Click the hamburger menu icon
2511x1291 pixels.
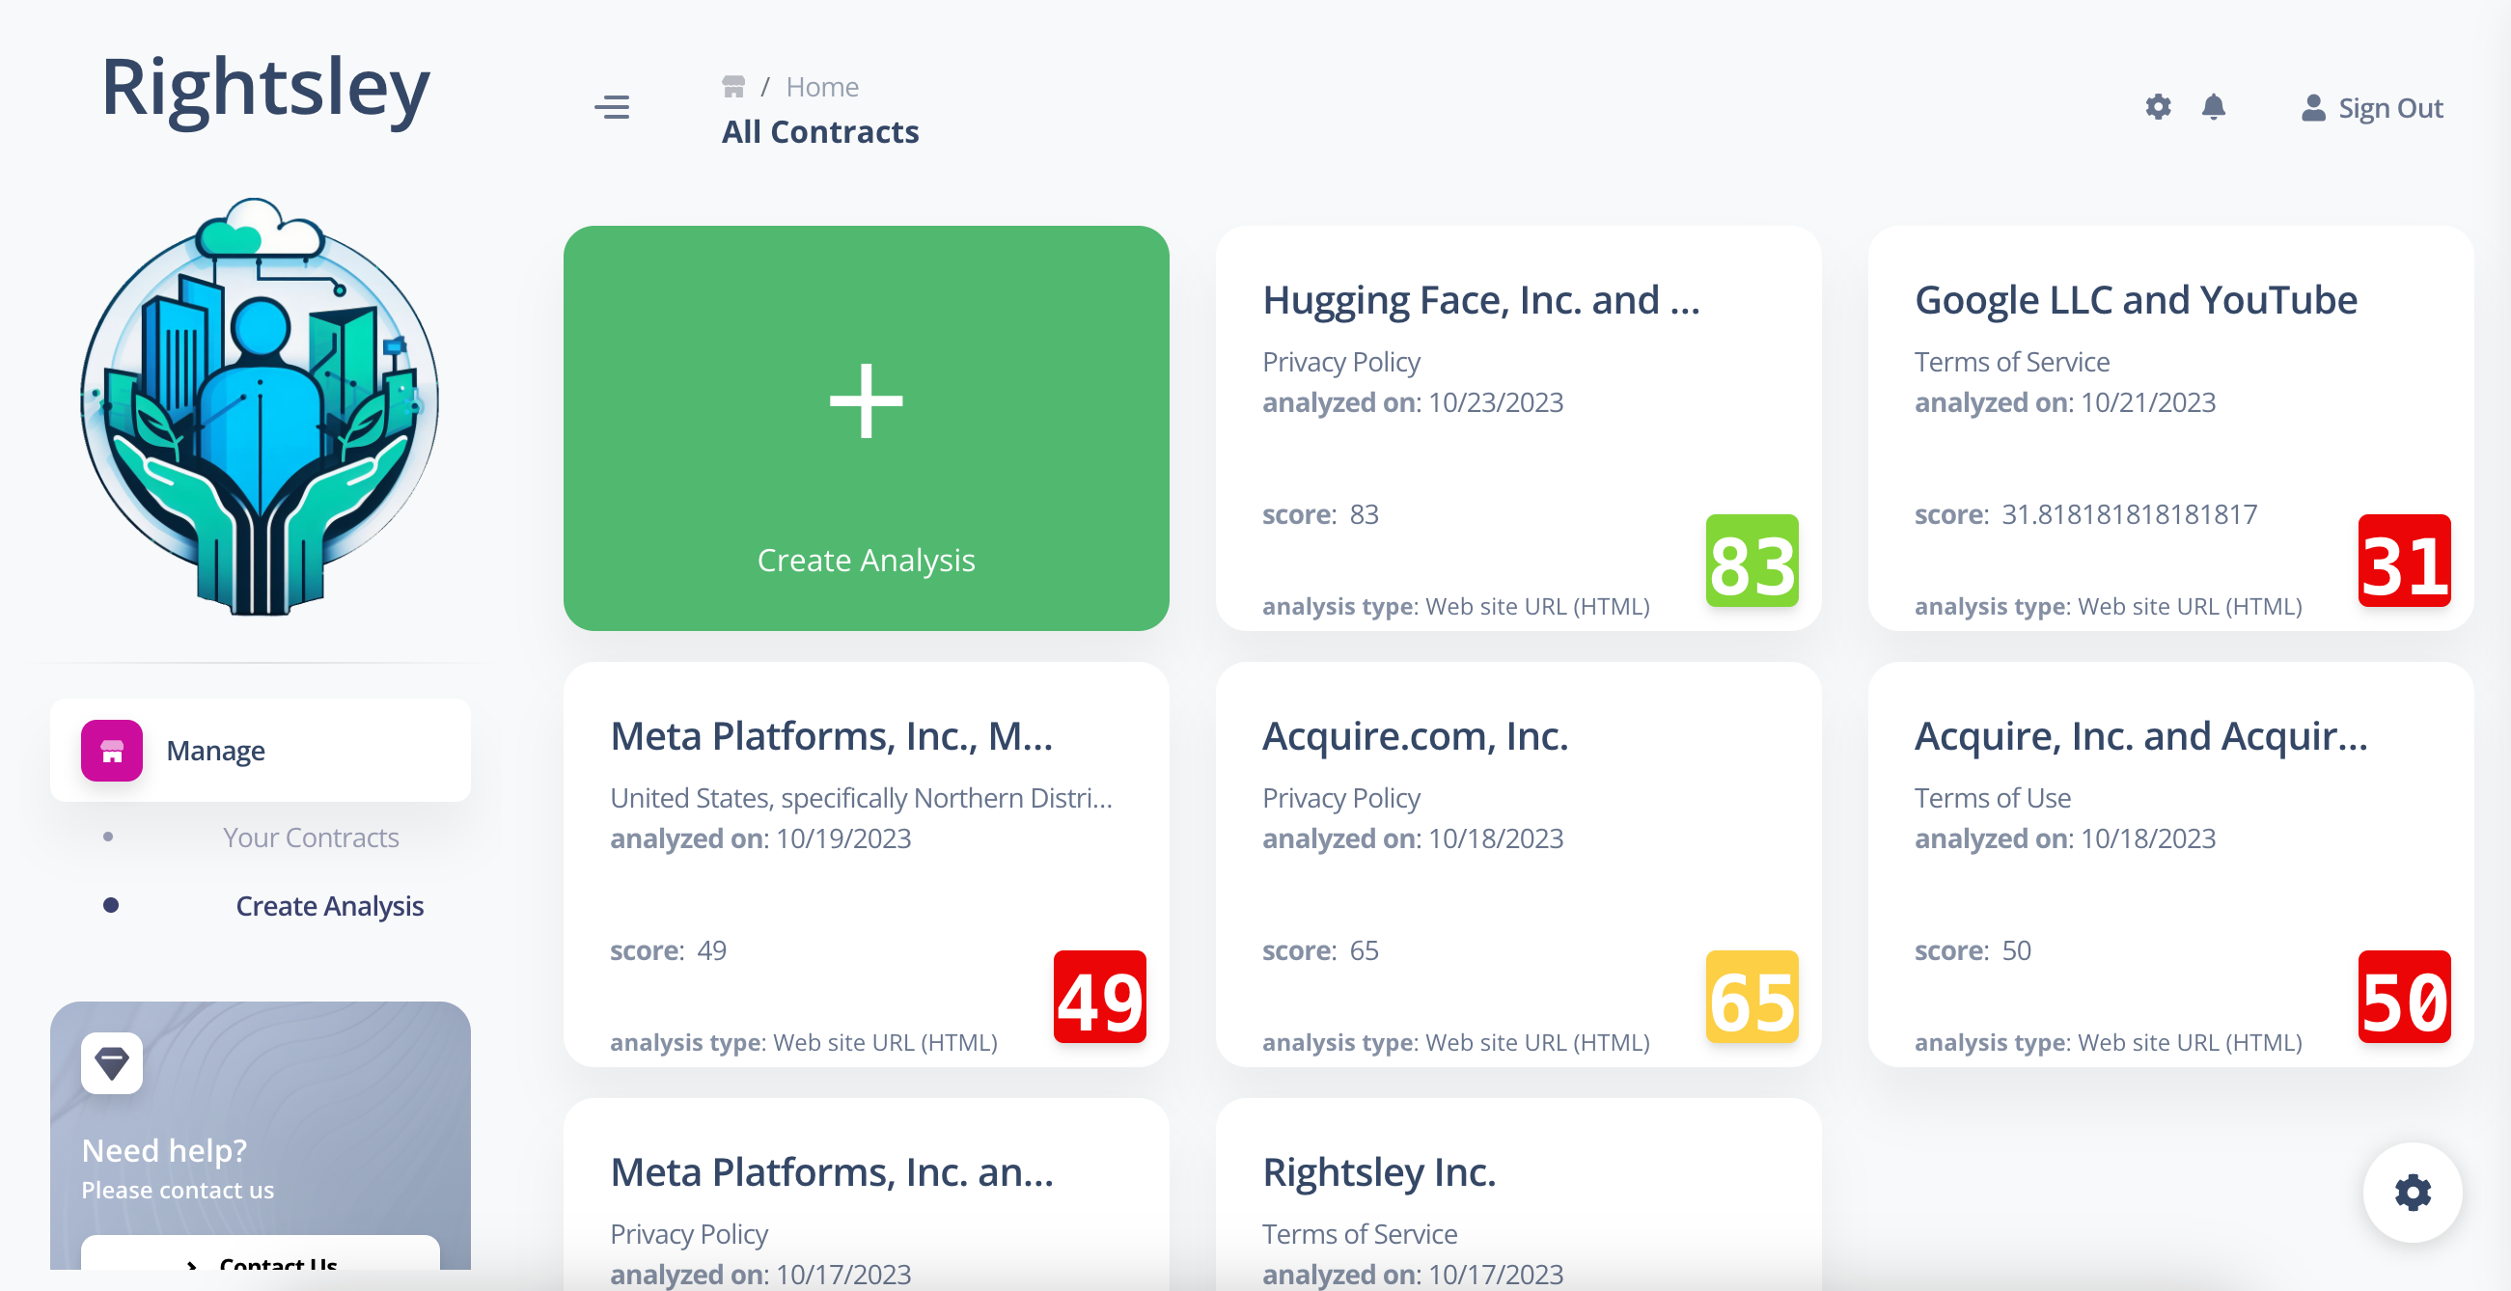click(611, 107)
